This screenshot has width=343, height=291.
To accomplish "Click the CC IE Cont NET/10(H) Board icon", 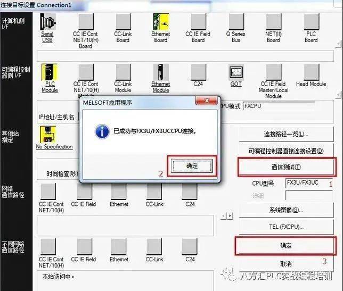I will [x=86, y=22].
